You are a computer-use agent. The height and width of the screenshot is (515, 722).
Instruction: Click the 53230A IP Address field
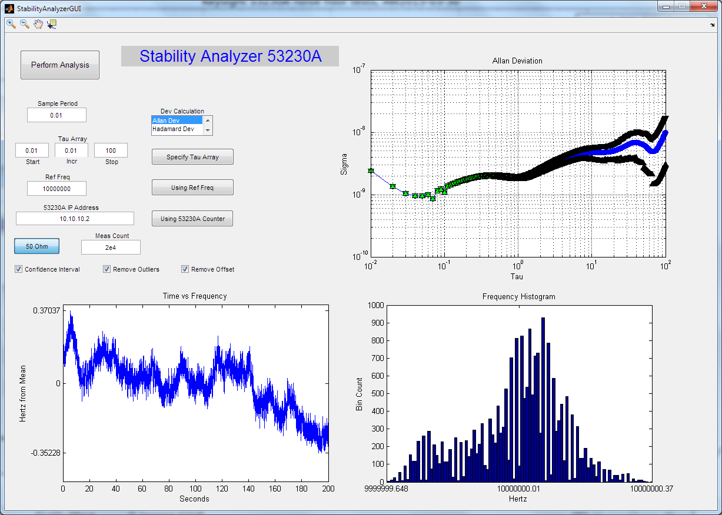tap(75, 219)
